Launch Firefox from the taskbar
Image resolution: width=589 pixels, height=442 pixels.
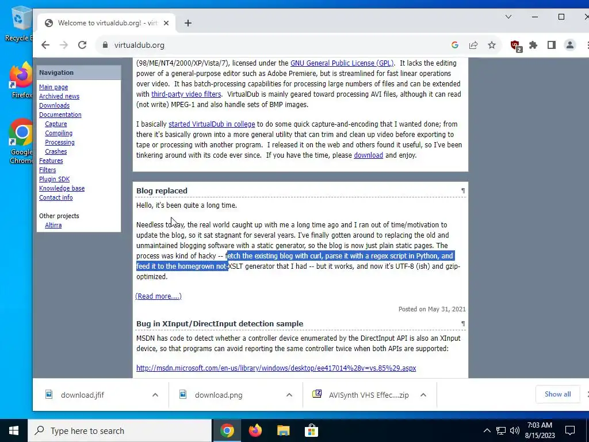tap(255, 430)
